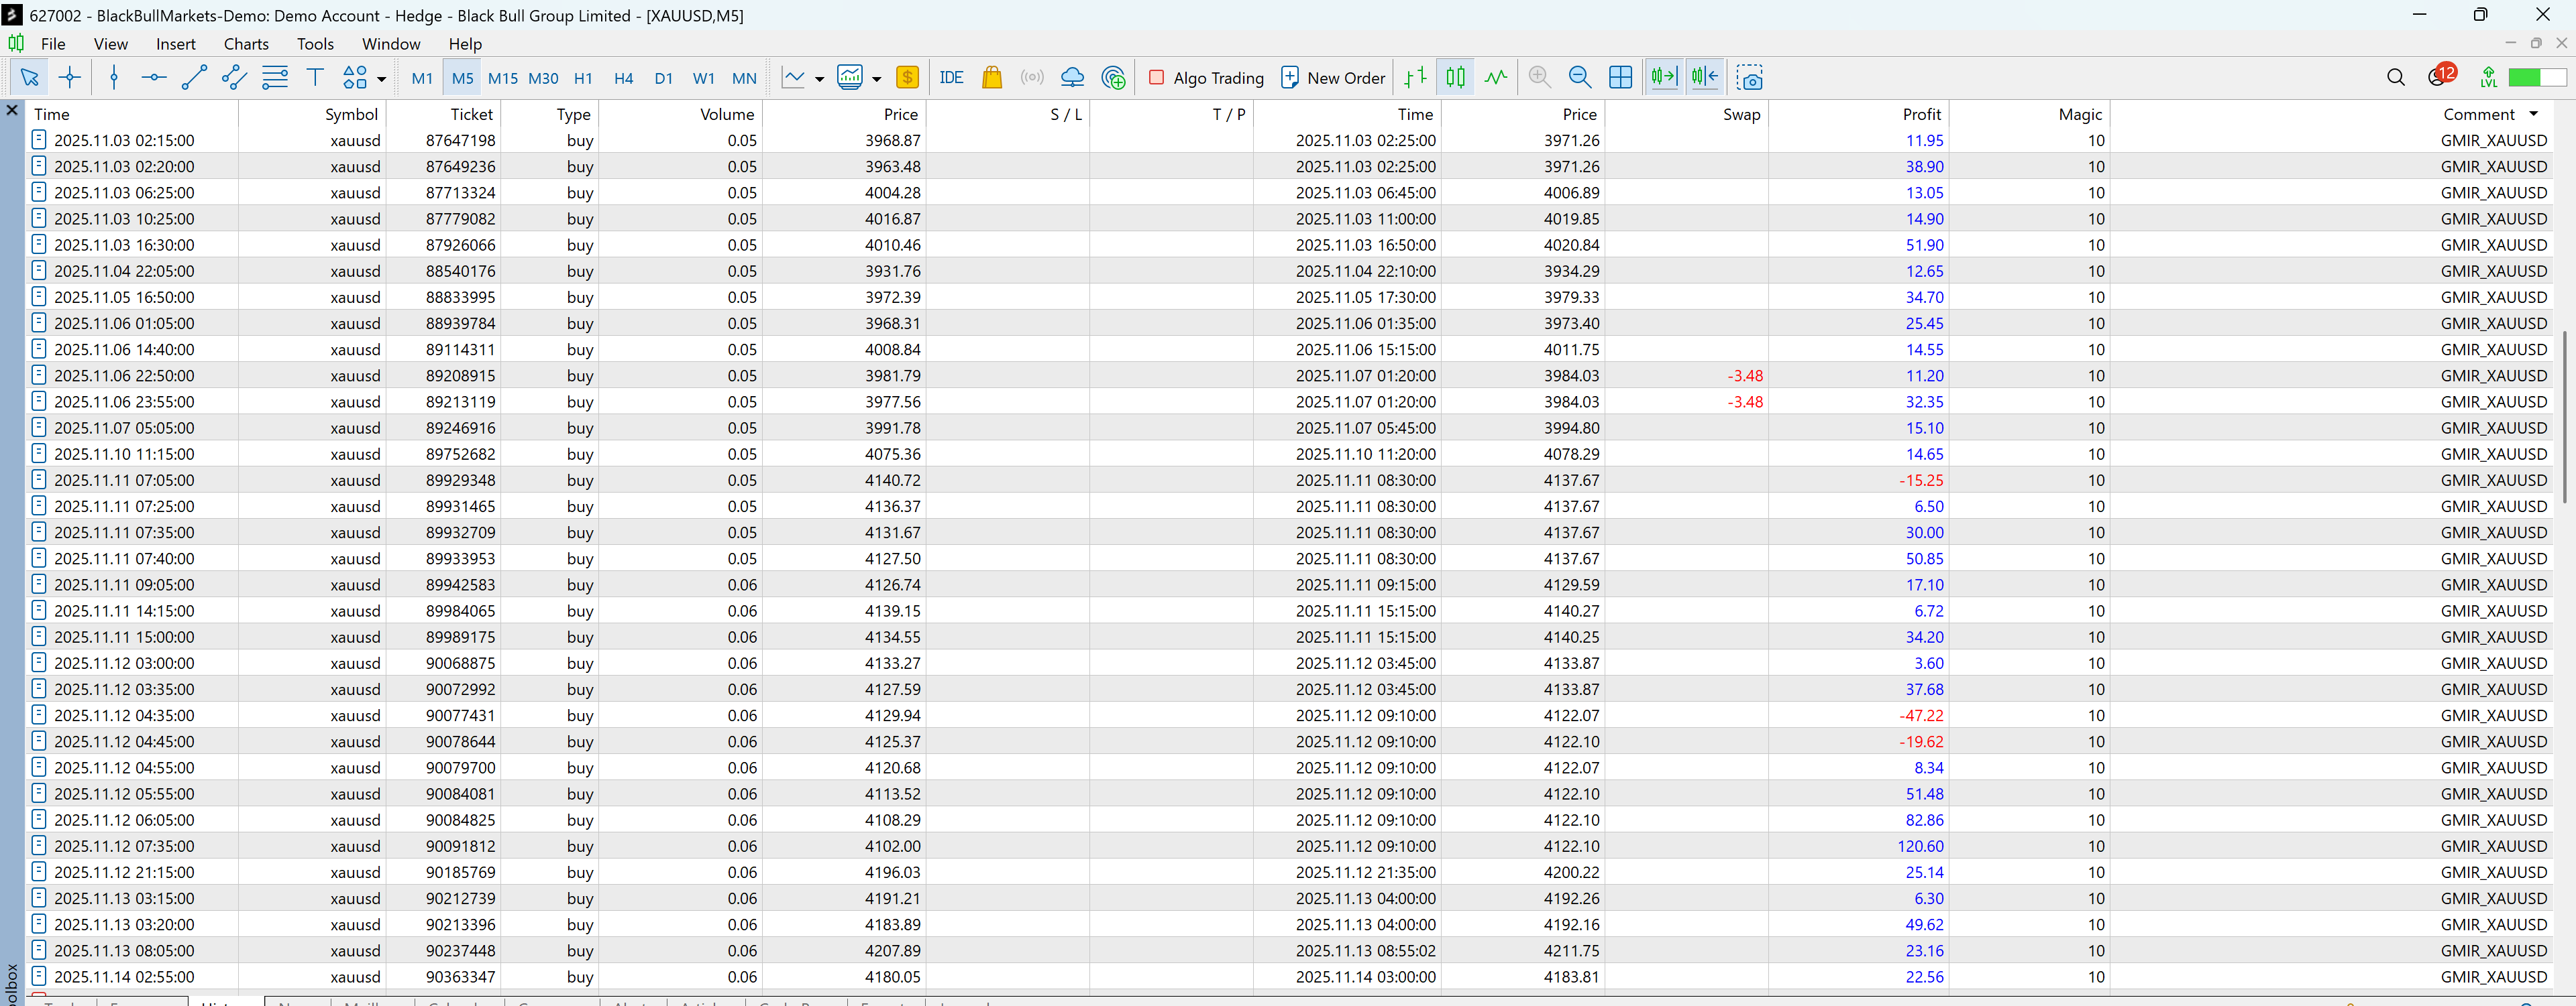Open the MetaEditor IDE
The height and width of the screenshot is (1006, 2576).
point(951,78)
